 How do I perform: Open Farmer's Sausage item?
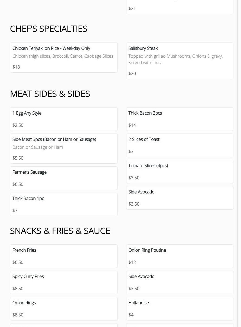64,178
